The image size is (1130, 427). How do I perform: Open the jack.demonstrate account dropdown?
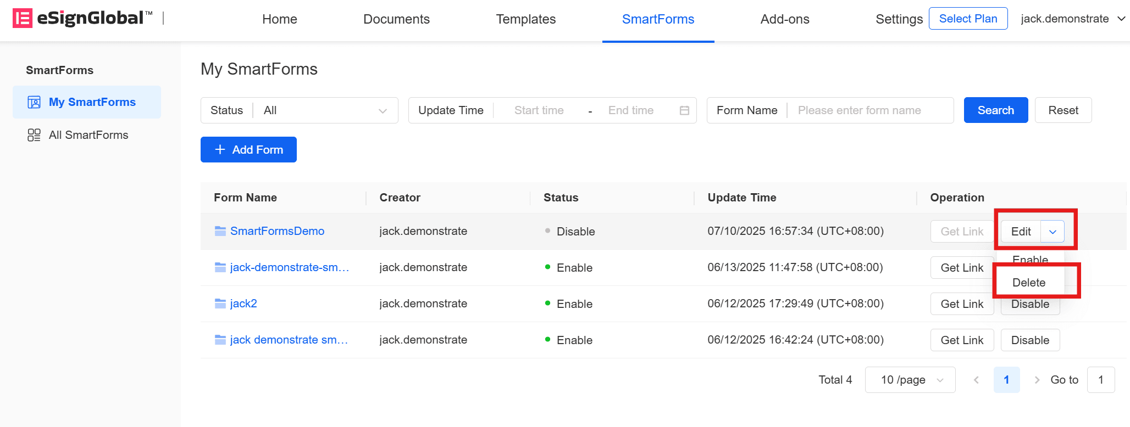click(x=1073, y=19)
